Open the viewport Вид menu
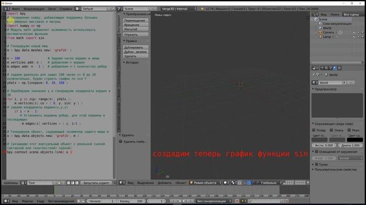Viewport: 366px width, 205px height. tap(130, 183)
